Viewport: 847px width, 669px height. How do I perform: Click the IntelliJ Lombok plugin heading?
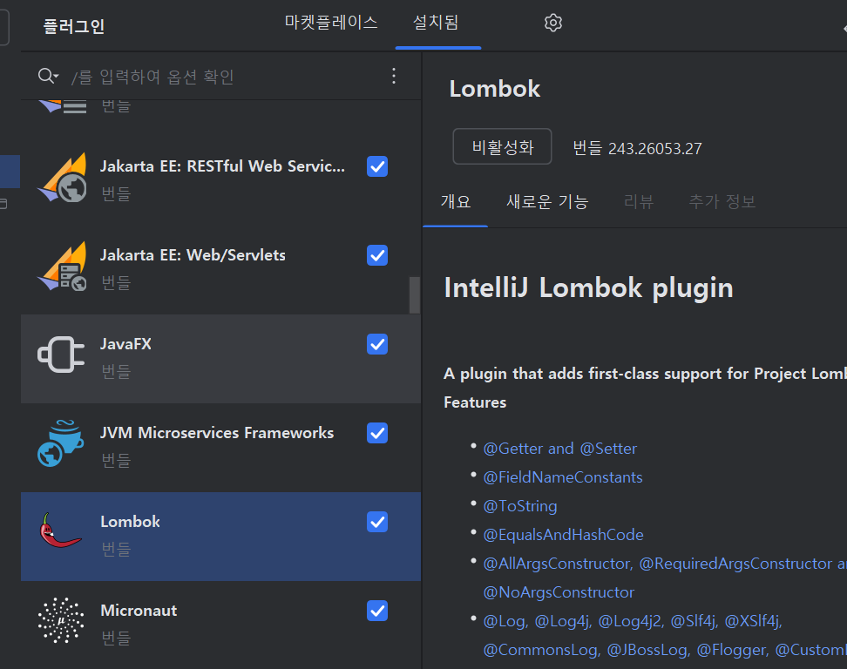point(589,287)
